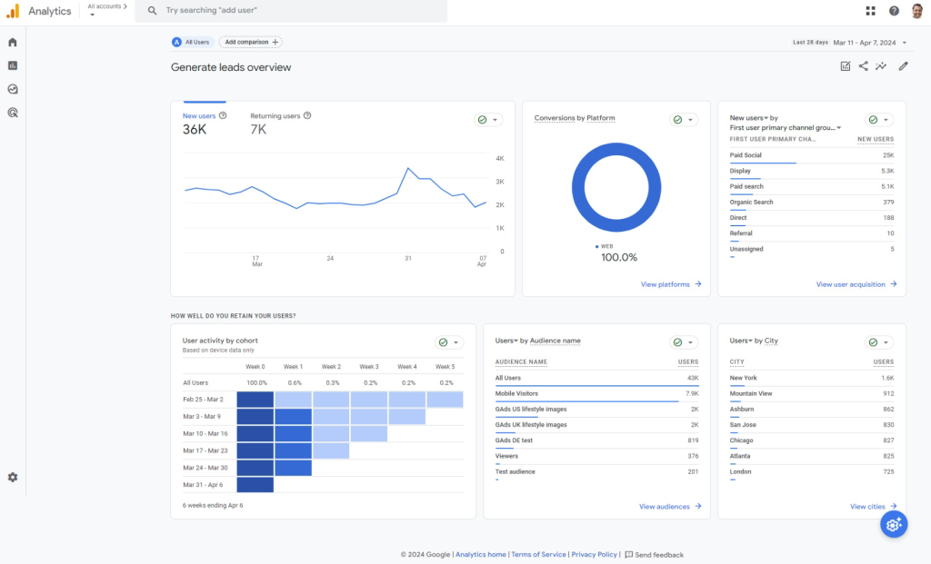Click Send feedback text in footer
Viewport: 931px width, 564px height.
(659, 555)
